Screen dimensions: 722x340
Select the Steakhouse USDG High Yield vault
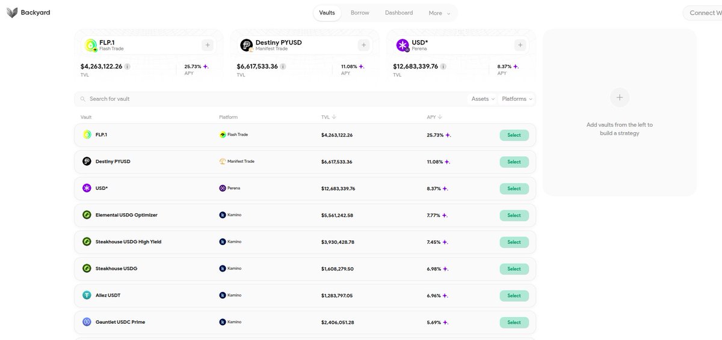point(514,242)
